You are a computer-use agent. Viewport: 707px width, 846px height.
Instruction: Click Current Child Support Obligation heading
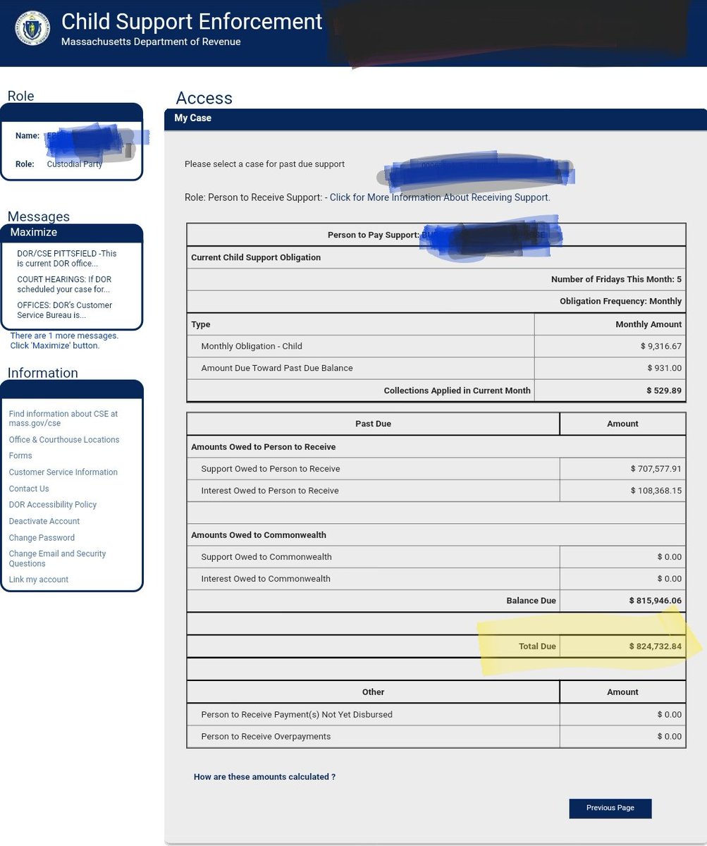(256, 257)
